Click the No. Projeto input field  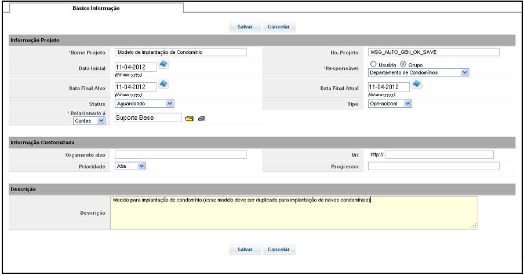pos(434,52)
